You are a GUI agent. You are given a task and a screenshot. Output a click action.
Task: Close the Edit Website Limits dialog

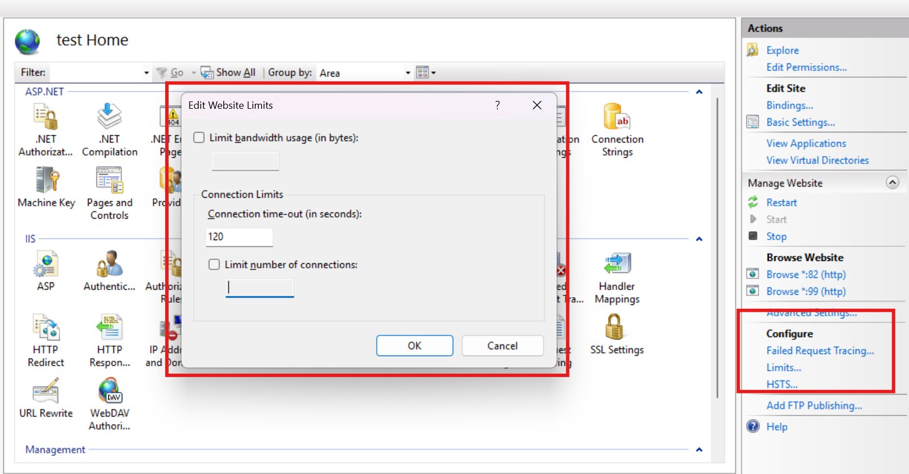pos(537,105)
